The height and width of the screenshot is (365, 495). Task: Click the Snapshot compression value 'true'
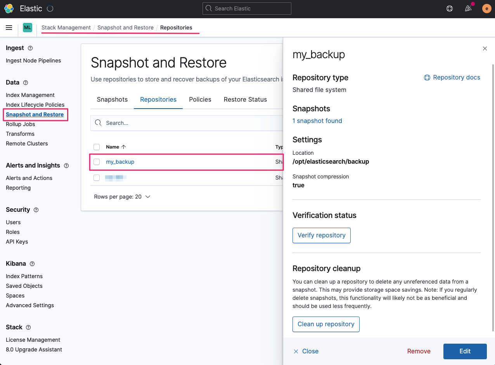pyautogui.click(x=298, y=185)
